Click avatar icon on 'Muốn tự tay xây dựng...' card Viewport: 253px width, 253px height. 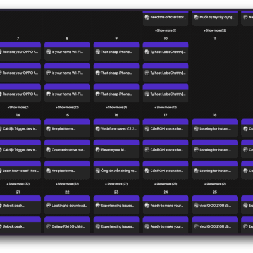[x=196, y=17]
